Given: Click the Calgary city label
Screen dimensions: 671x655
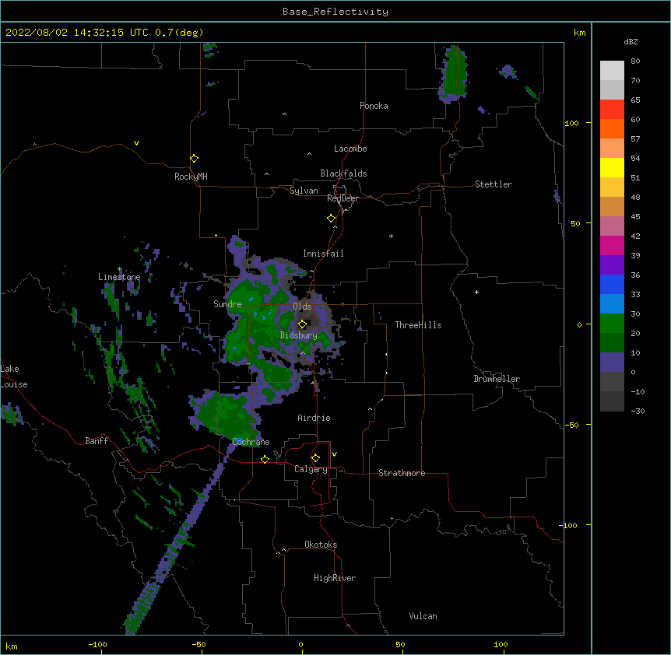Looking at the screenshot, I should pyautogui.click(x=311, y=469).
